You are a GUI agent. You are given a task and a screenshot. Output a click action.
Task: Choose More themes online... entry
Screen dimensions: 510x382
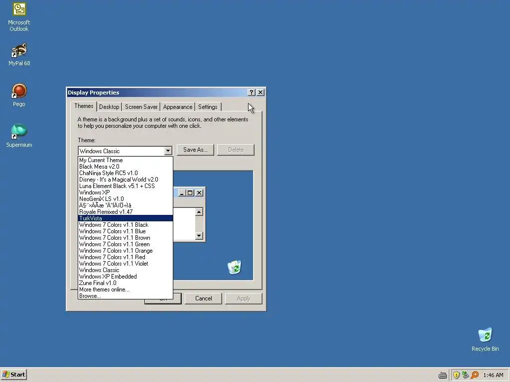[125, 289]
